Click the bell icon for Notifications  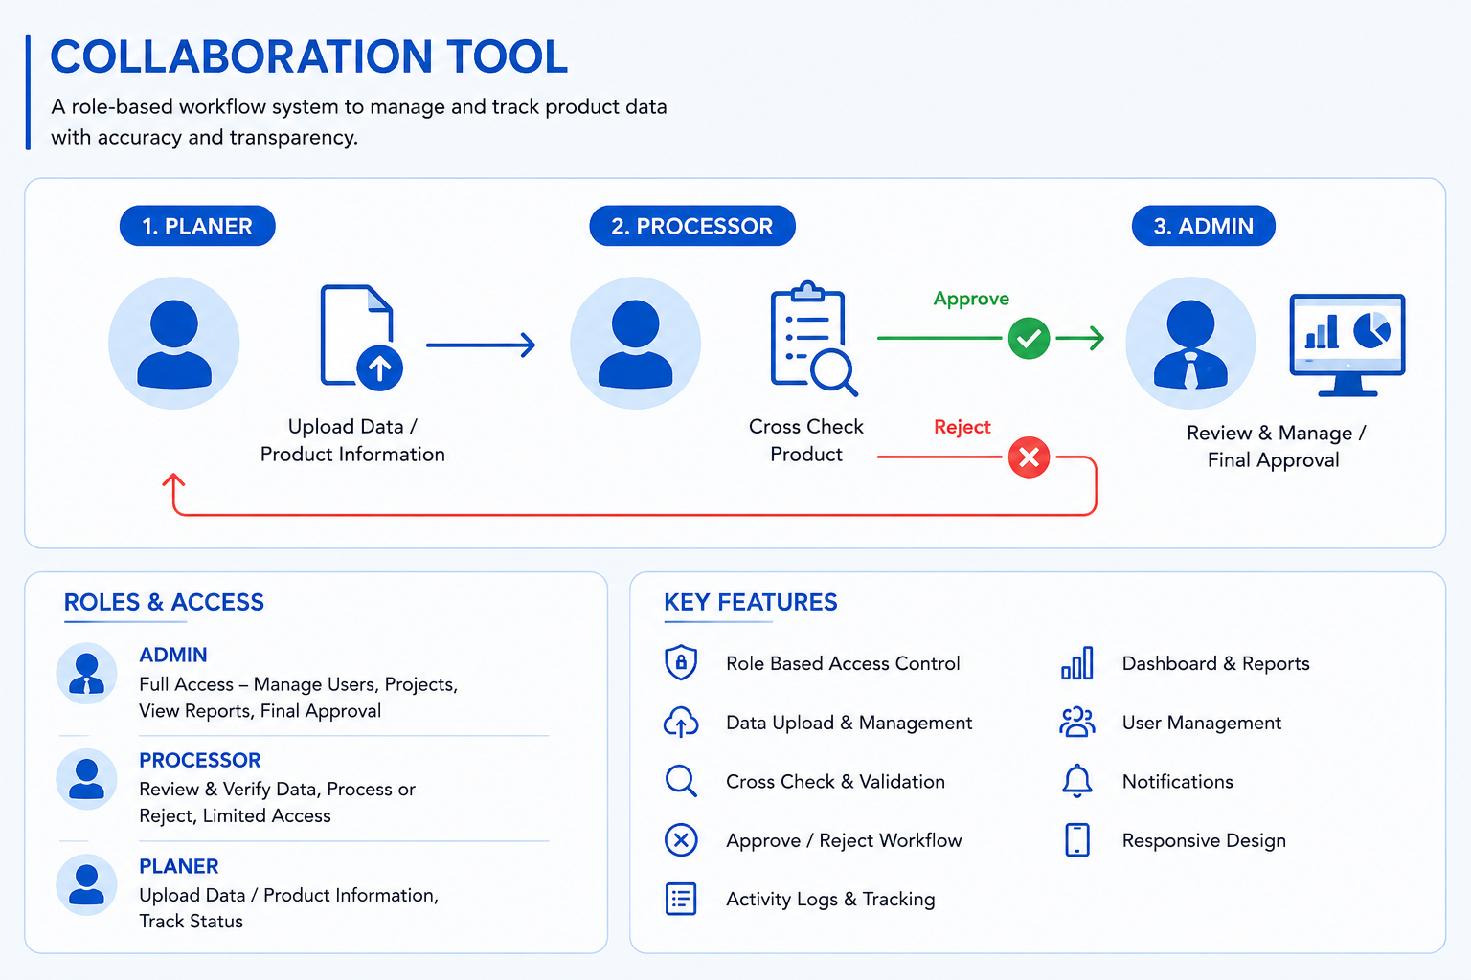click(1077, 781)
